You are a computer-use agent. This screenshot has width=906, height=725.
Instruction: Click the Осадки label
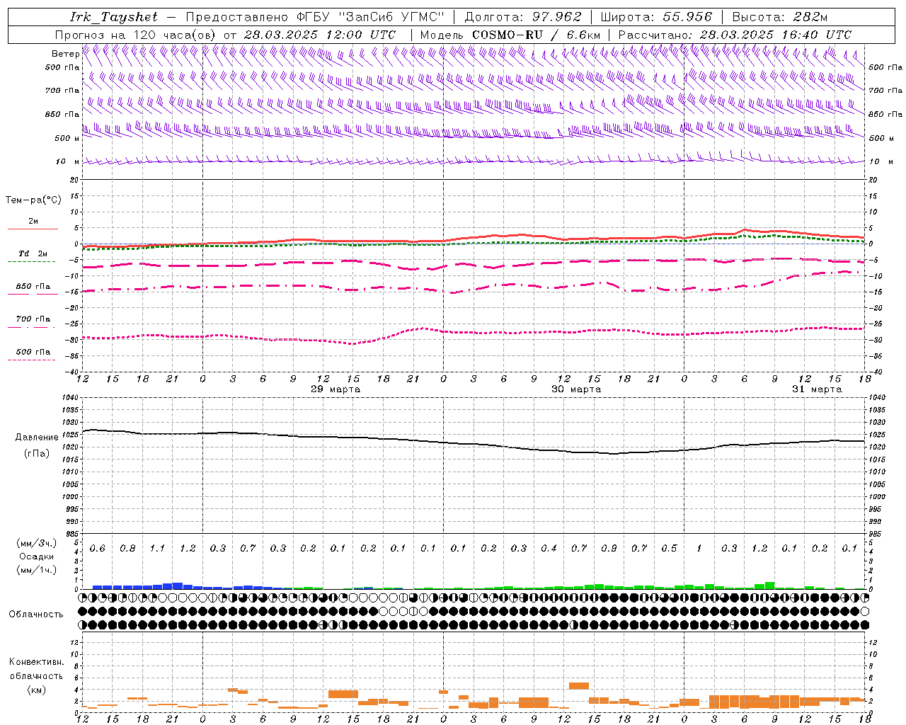tap(37, 556)
